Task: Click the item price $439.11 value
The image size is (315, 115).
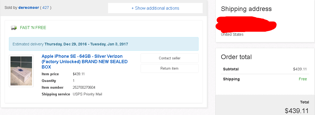Action: coord(78,74)
